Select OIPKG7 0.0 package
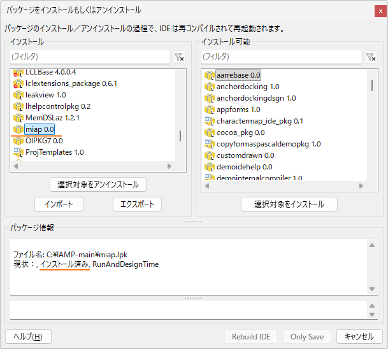 pos(44,141)
